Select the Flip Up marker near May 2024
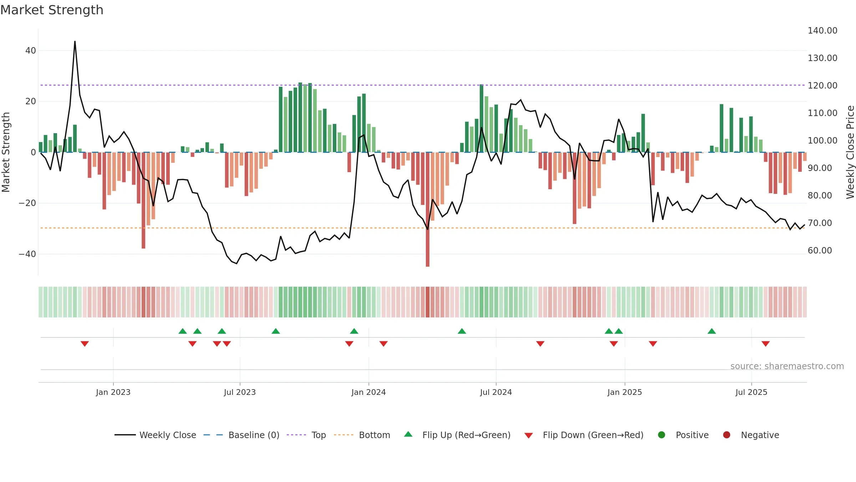 [462, 331]
